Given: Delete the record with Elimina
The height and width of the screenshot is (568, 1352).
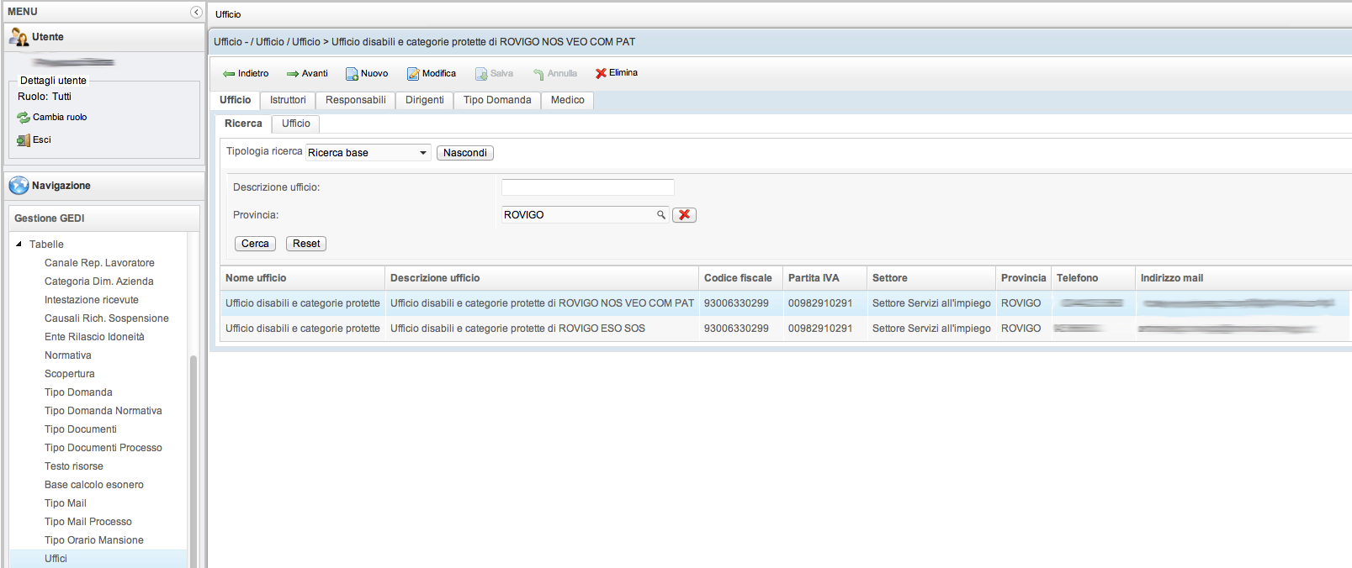Looking at the screenshot, I should click(617, 73).
